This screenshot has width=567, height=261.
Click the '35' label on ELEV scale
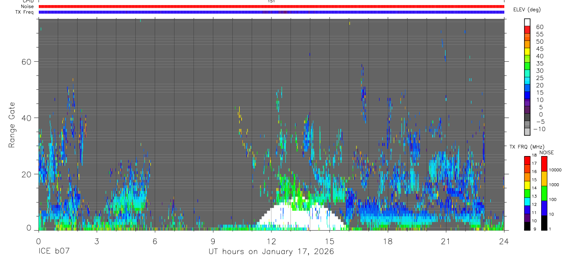tap(539, 64)
